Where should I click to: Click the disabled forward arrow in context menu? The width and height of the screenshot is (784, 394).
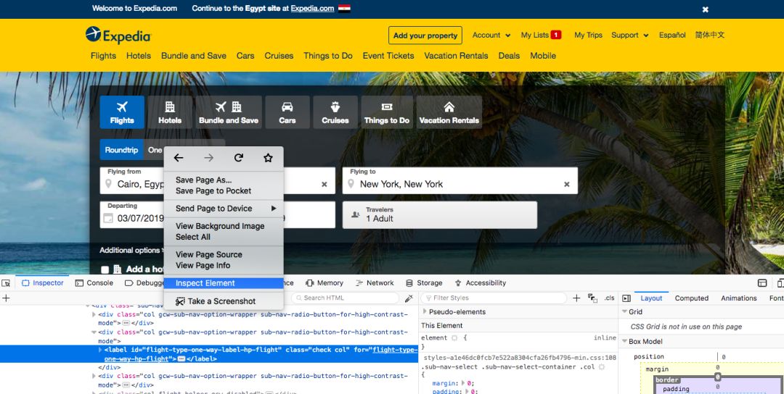coord(208,158)
